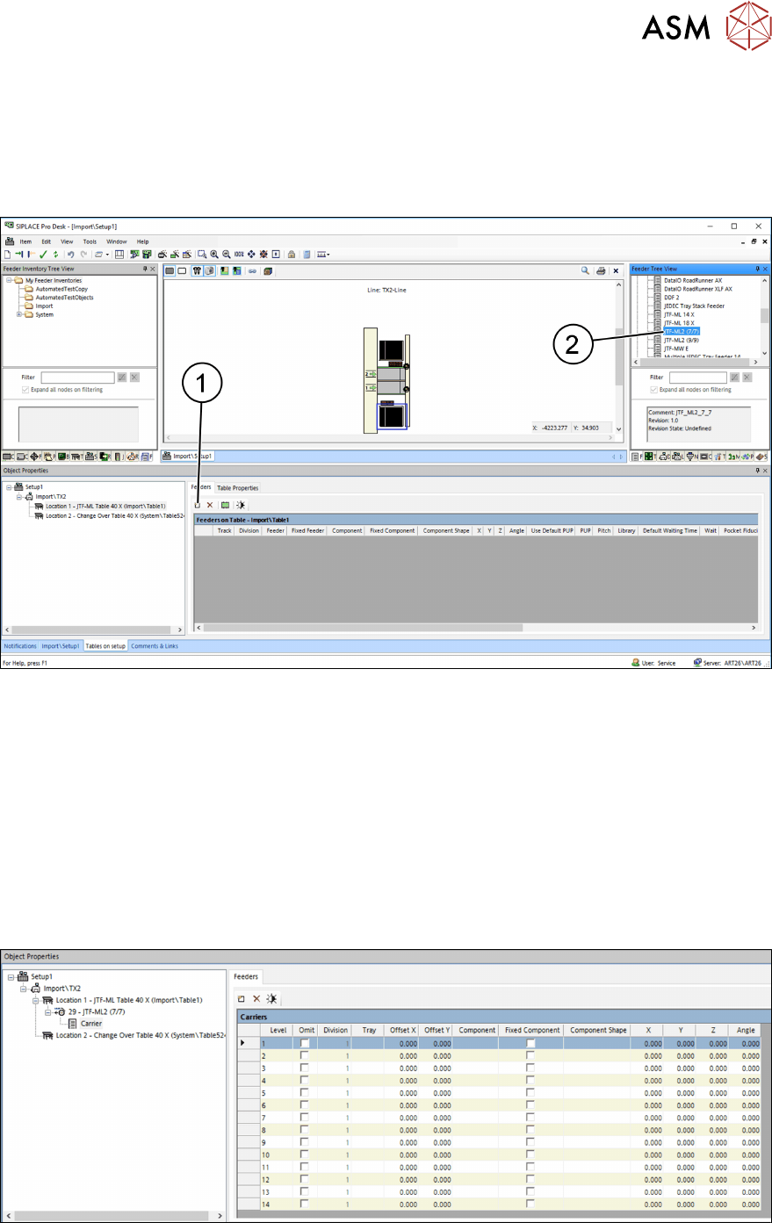Select JTF-ML2 (7/7) in Feeder Tree View

pyautogui.click(x=682, y=331)
